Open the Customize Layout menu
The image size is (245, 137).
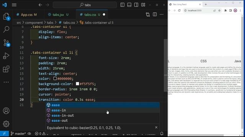click(x=143, y=5)
